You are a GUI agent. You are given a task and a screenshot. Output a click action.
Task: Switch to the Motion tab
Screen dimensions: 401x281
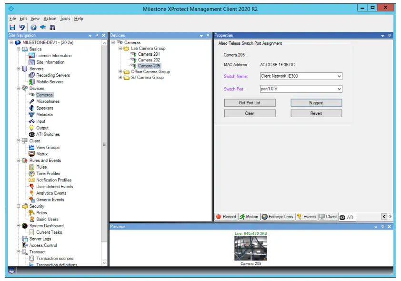(x=249, y=217)
